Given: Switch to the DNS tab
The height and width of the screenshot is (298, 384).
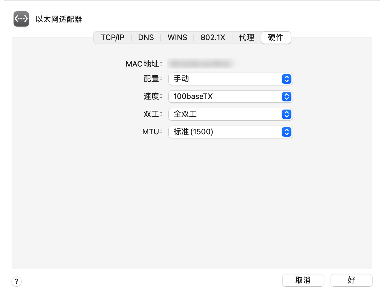Looking at the screenshot, I should 146,37.
